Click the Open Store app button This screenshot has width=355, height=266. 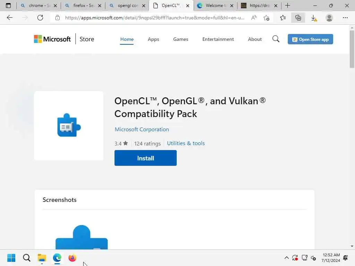(310, 39)
